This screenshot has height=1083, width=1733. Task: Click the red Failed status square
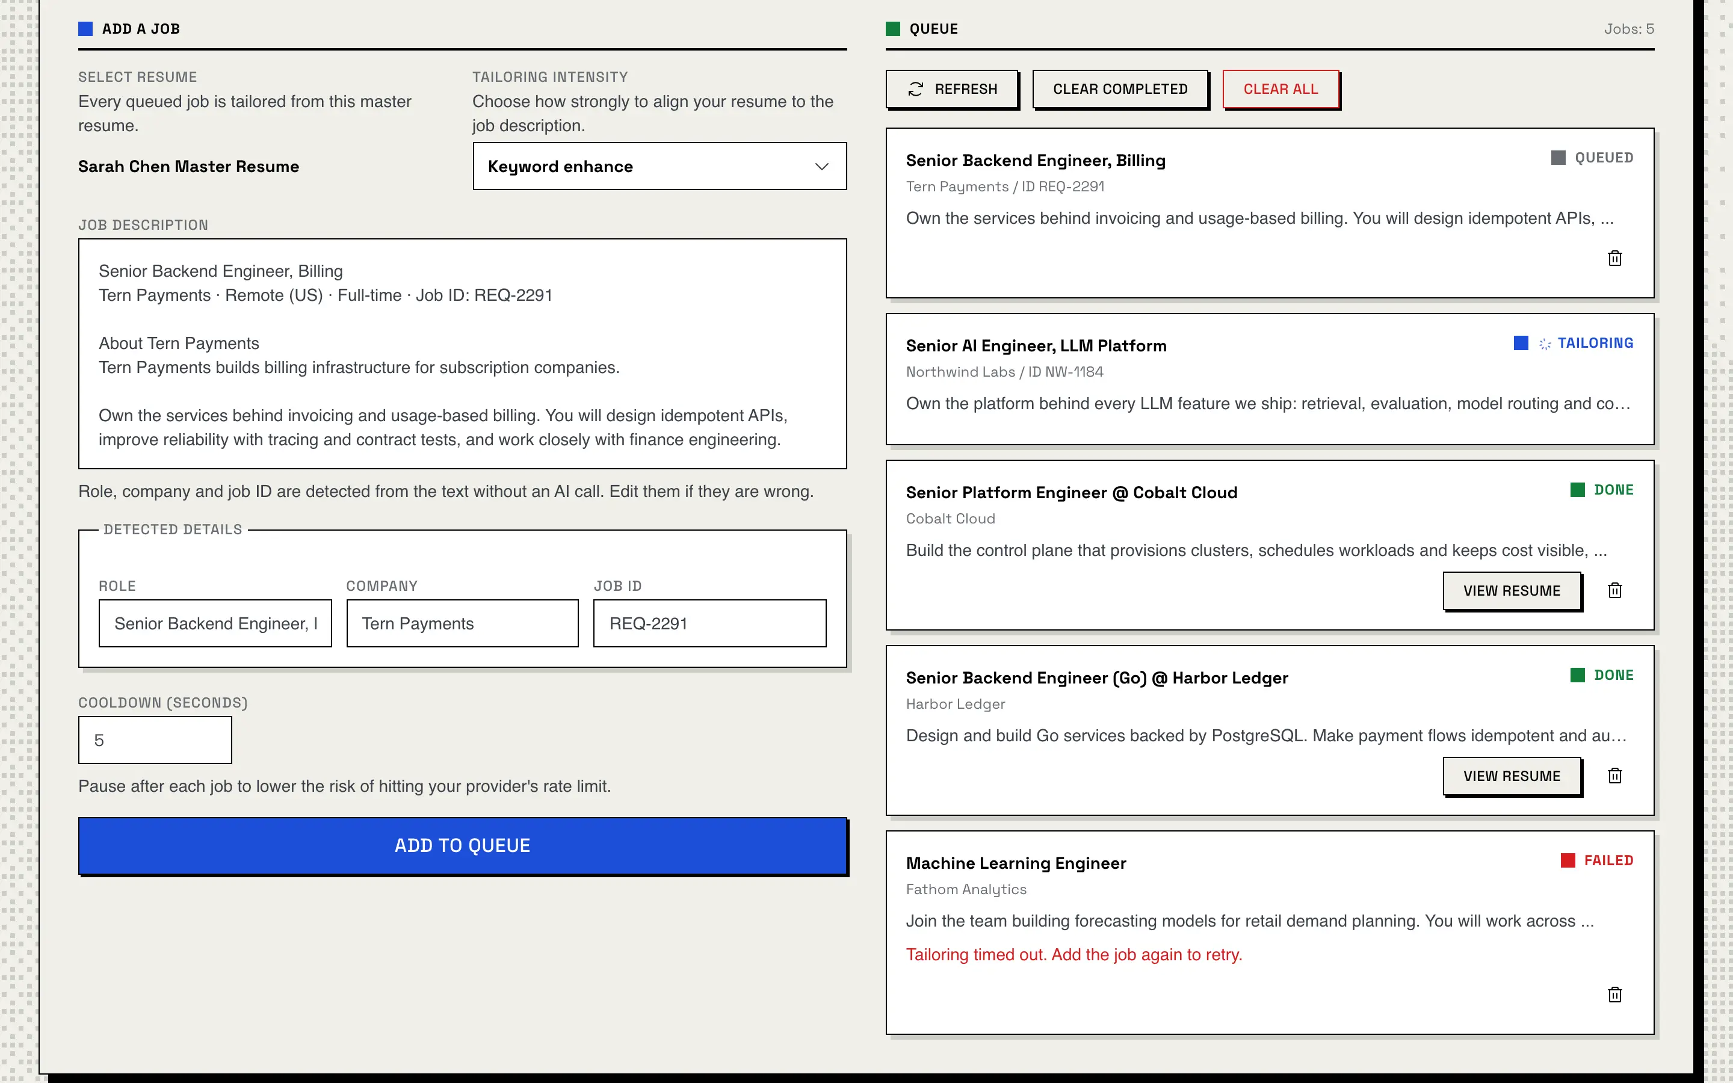[x=1568, y=860]
